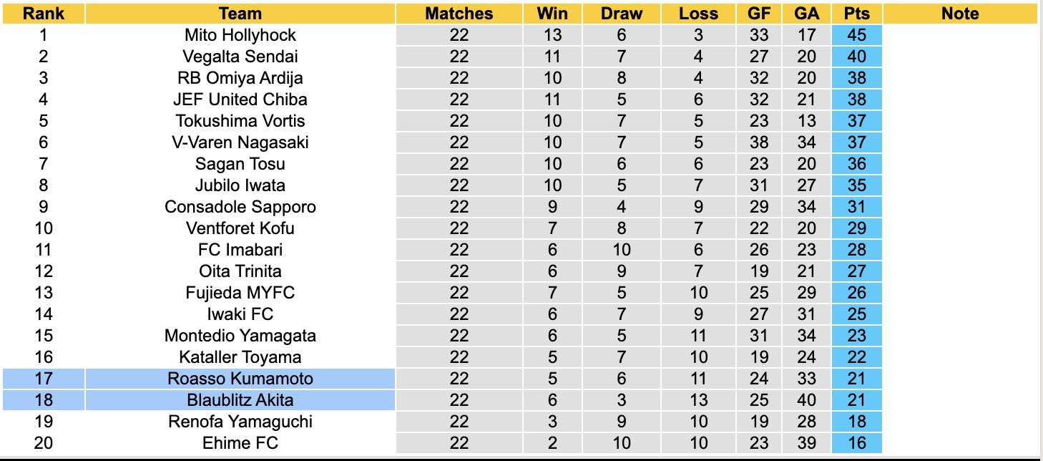Click highlighted Roasso Kumamoto row
The image size is (1043, 461).
pyautogui.click(x=240, y=379)
